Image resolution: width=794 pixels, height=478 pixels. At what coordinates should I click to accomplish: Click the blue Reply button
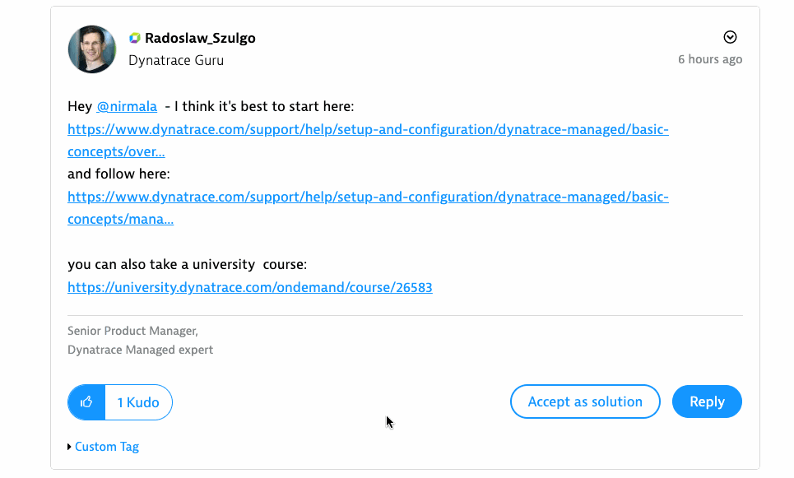(x=707, y=401)
